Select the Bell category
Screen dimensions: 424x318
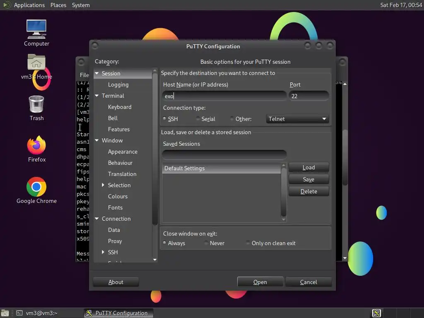(x=113, y=118)
